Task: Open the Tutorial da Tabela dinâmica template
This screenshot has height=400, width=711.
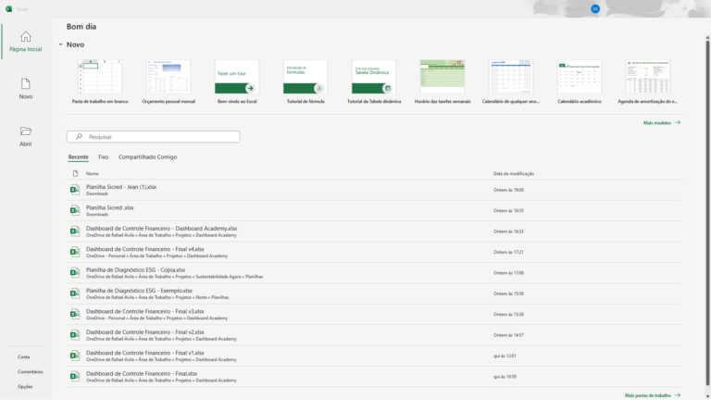Action: [374, 81]
